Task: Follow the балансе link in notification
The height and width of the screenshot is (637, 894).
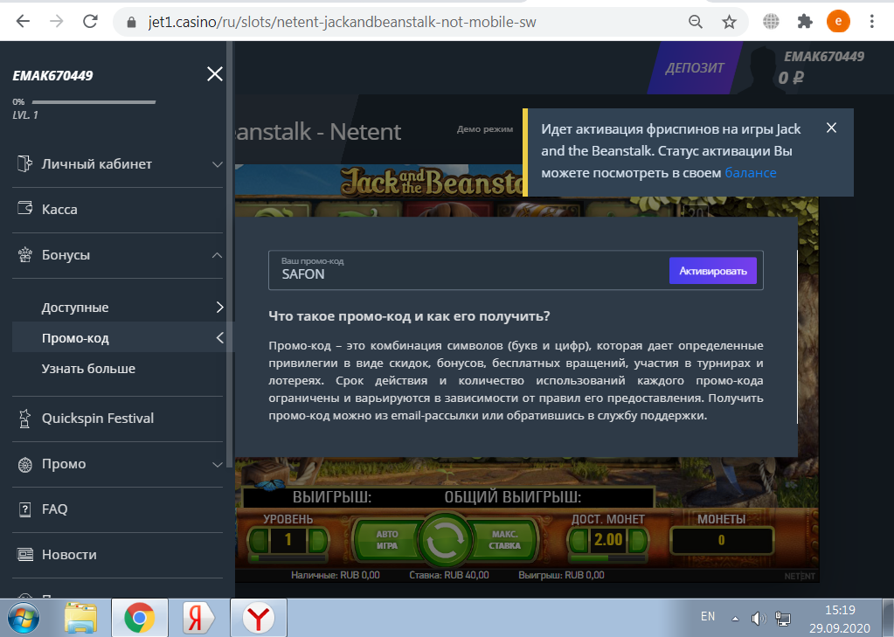Action: click(x=750, y=173)
